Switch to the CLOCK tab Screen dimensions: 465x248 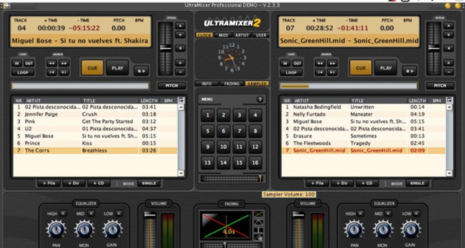(204, 35)
